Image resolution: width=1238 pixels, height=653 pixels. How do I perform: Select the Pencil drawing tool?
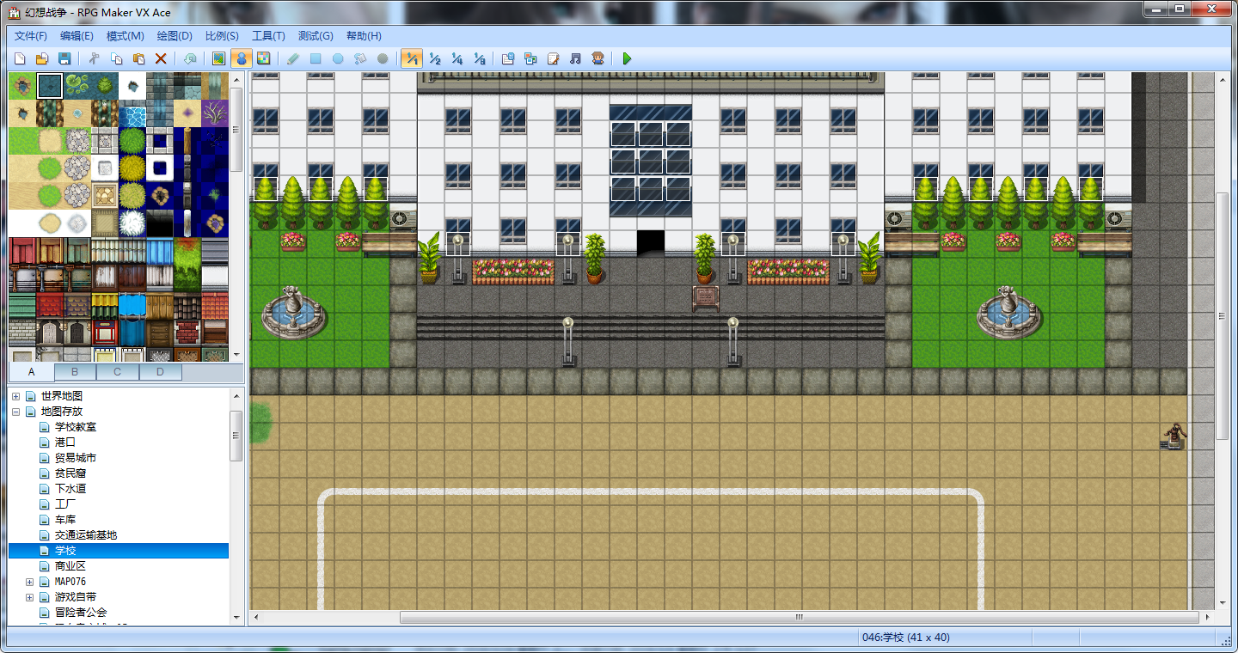point(293,58)
